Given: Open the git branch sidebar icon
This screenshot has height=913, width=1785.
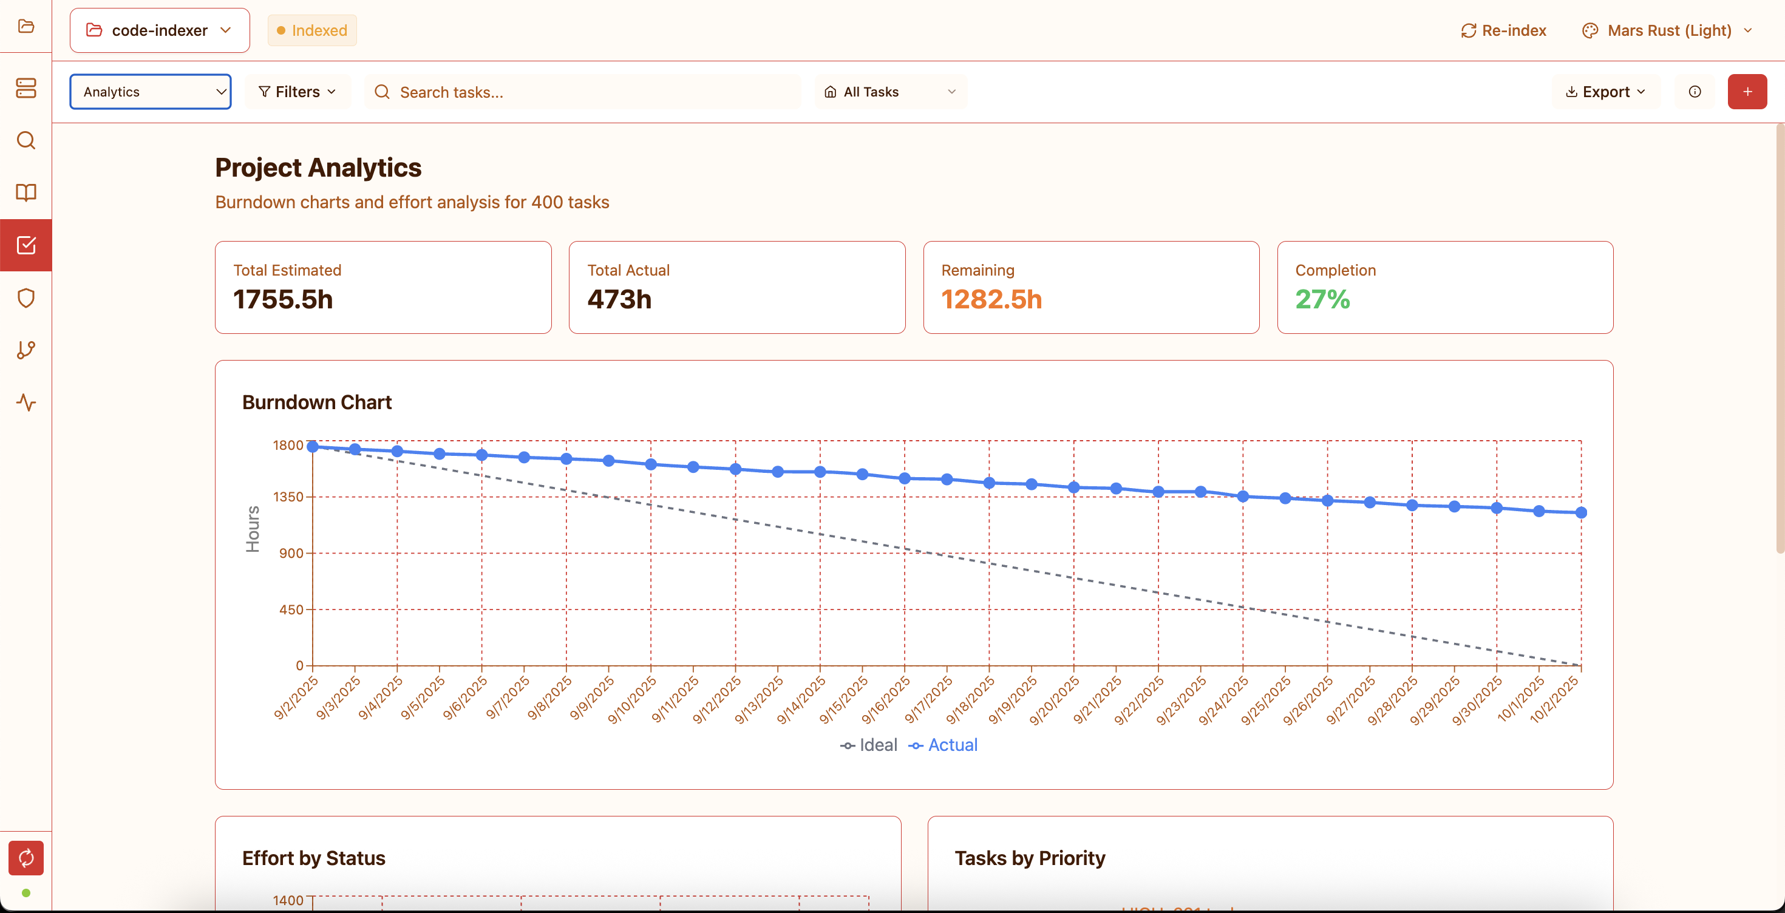Looking at the screenshot, I should [x=25, y=350].
